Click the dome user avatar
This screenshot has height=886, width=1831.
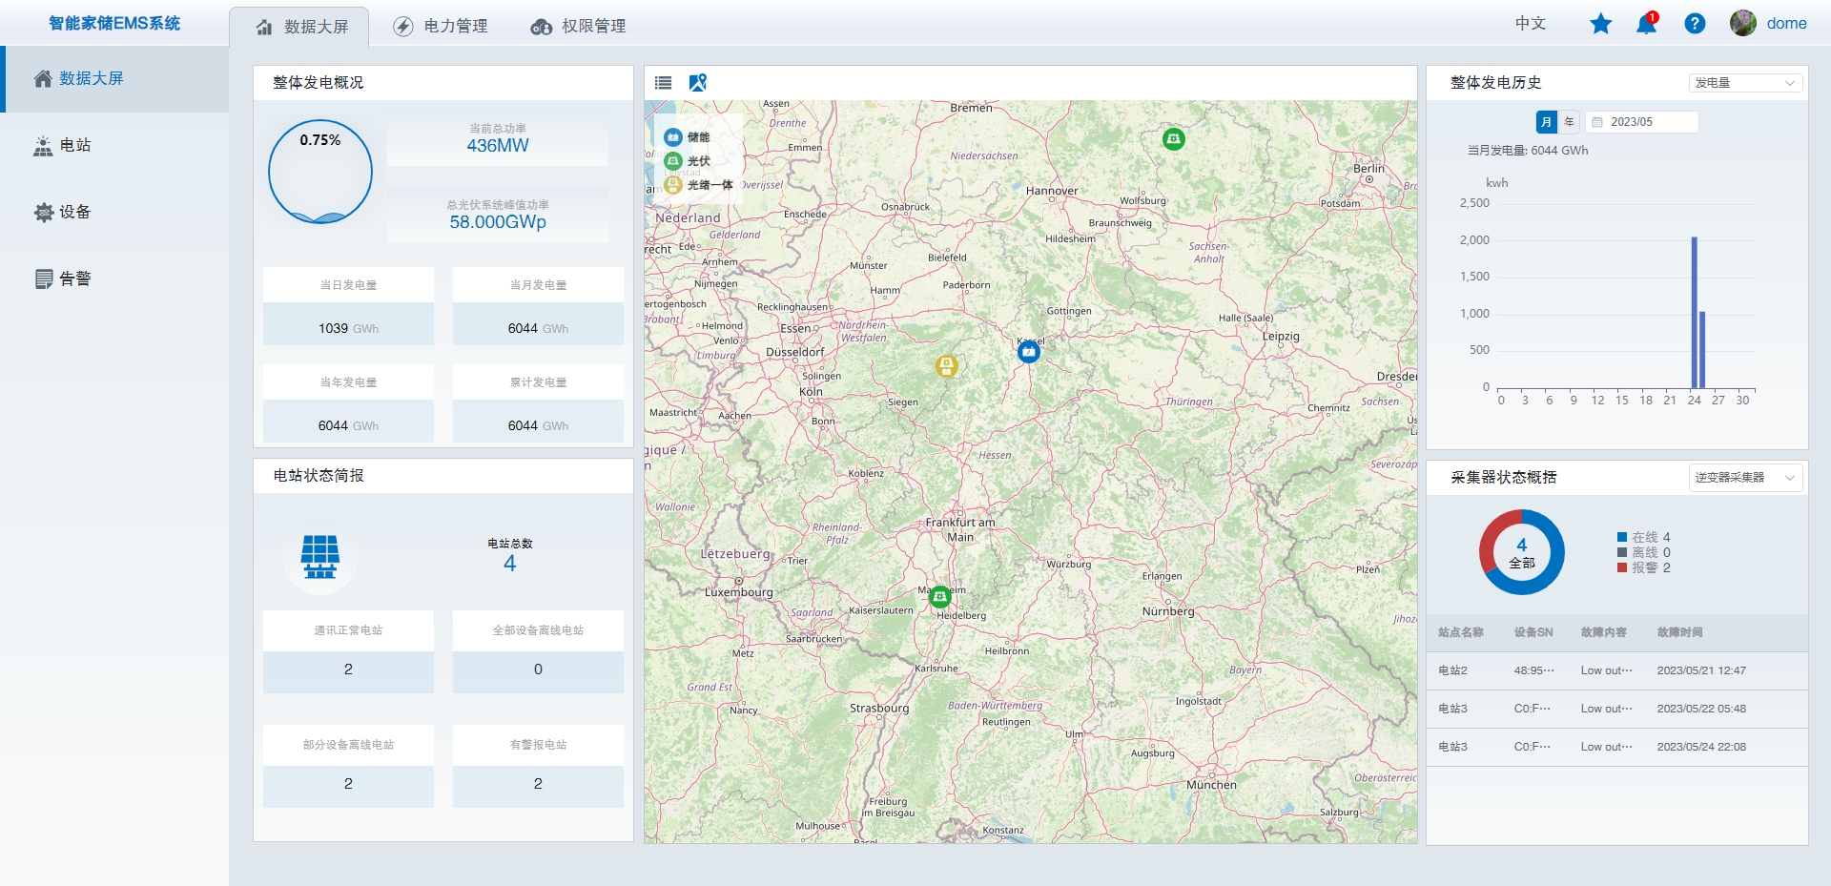point(1743,24)
